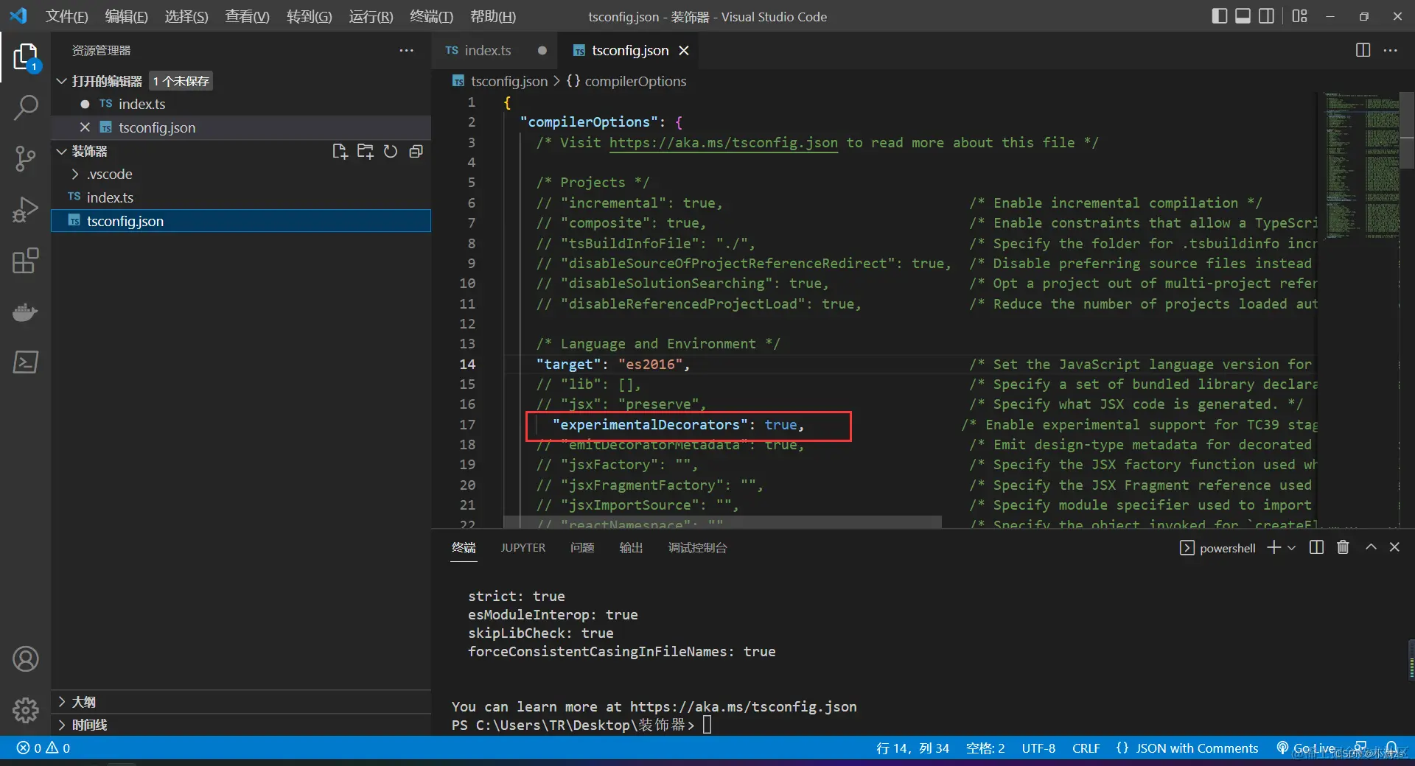Switch to the JUPYTER panel tab
This screenshot has height=766, width=1415.
point(523,547)
